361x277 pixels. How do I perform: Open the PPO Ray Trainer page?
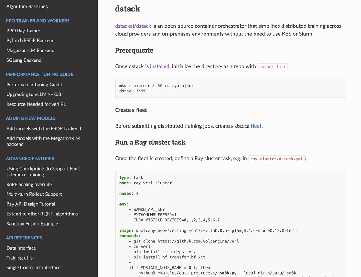[x=23, y=31]
